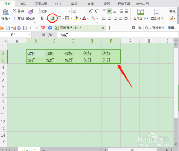Switch to the 公式 ribbon tab
179x151 pixels.
pyautogui.click(x=58, y=4)
